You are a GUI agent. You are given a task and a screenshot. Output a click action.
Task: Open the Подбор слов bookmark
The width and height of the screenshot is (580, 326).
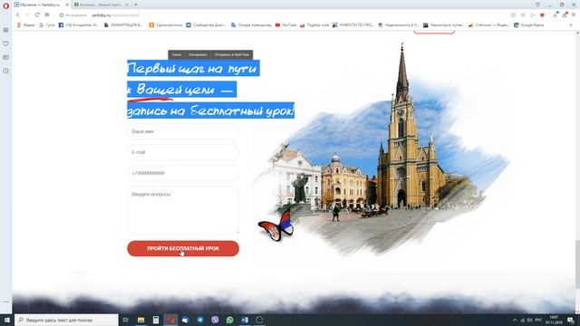(314, 25)
